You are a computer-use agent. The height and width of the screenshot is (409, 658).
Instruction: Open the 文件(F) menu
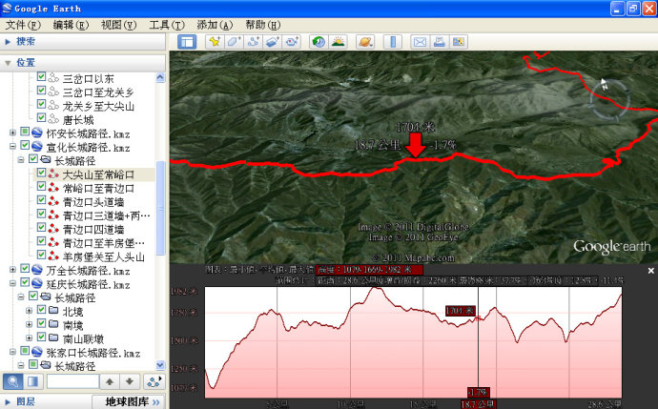tap(23, 25)
